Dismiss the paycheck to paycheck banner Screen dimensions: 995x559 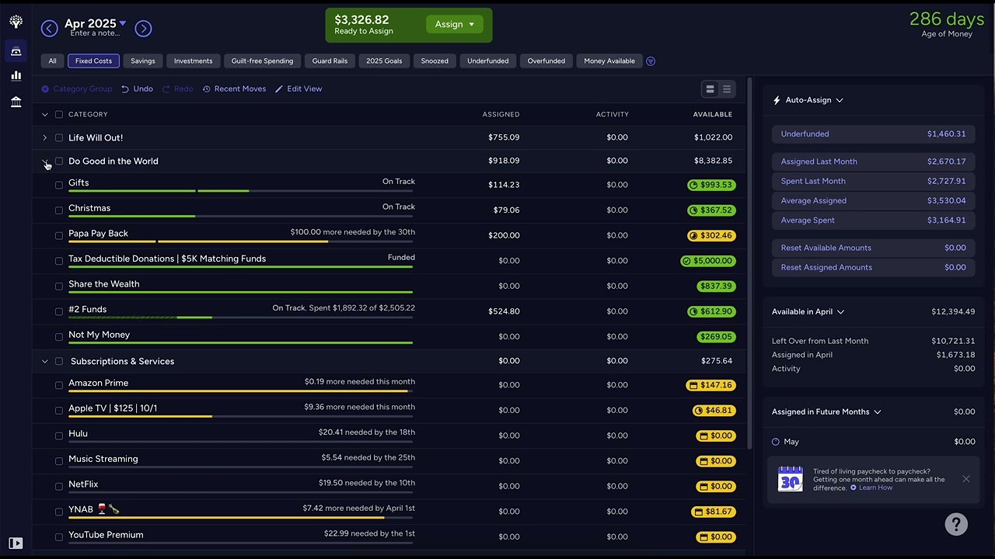(x=966, y=479)
